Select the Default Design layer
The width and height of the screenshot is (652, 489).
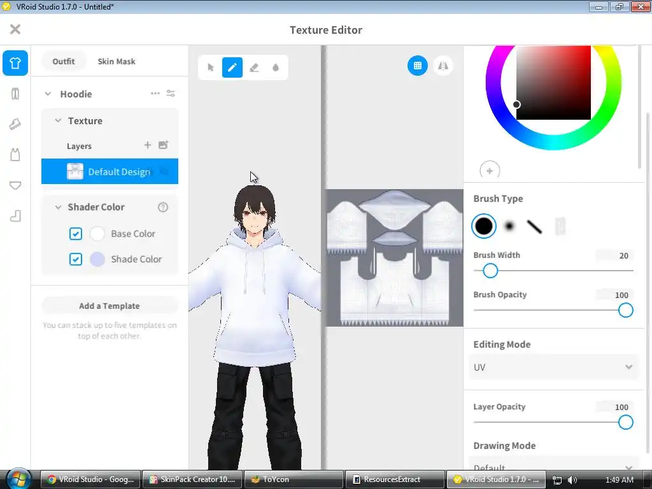110,171
